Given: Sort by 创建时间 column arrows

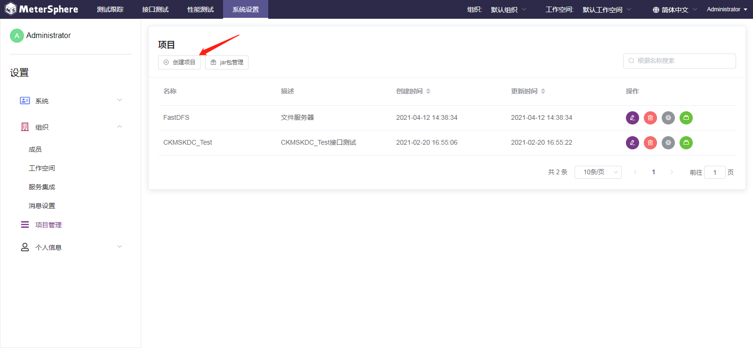Looking at the screenshot, I should pos(428,91).
